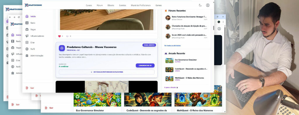This screenshot has width=299, height=115.
Task: Click the Koletividade logo in front window
Action: pyautogui.click(x=33, y=5)
